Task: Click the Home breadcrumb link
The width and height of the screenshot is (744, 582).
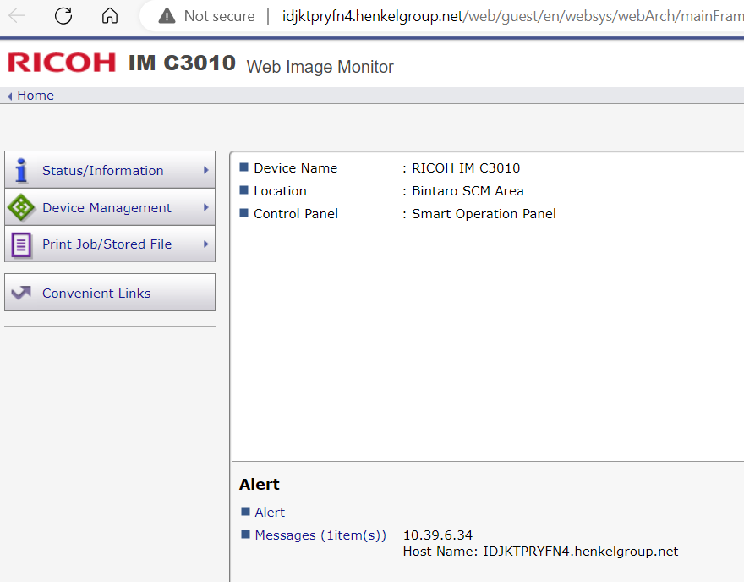Action: (36, 96)
